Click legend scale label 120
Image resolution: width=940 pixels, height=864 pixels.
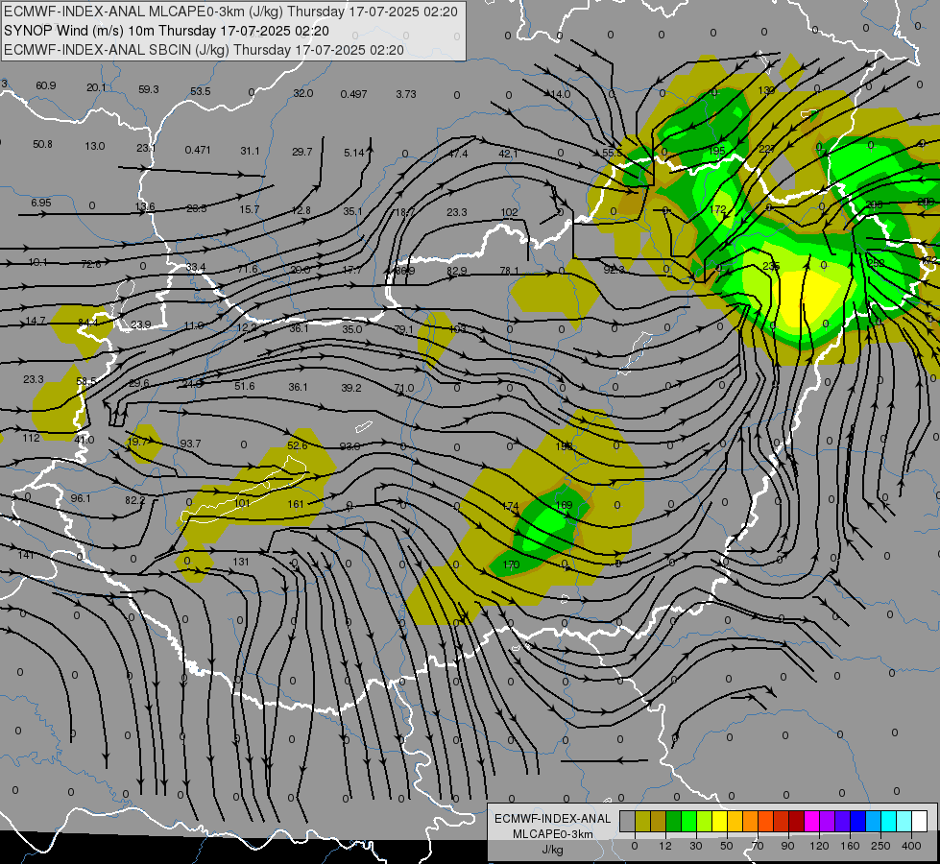pos(819,846)
